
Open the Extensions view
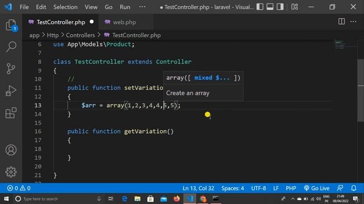[x=11, y=113]
